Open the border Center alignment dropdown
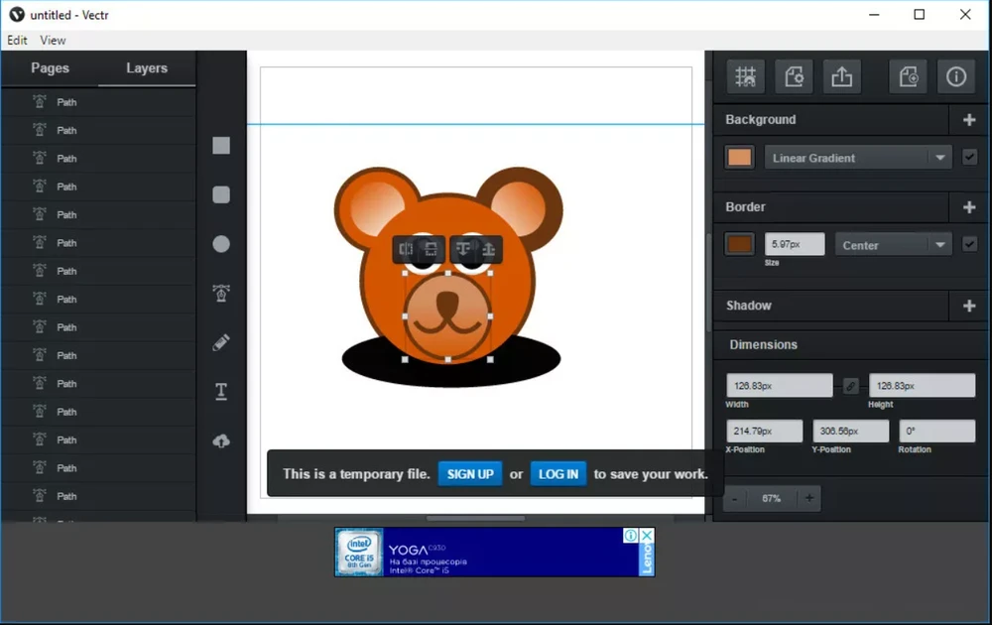This screenshot has width=992, height=625. coord(893,245)
